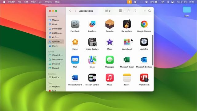Open the Apple menu
The width and height of the screenshot is (197, 111).
pyautogui.click(x=4, y=2)
